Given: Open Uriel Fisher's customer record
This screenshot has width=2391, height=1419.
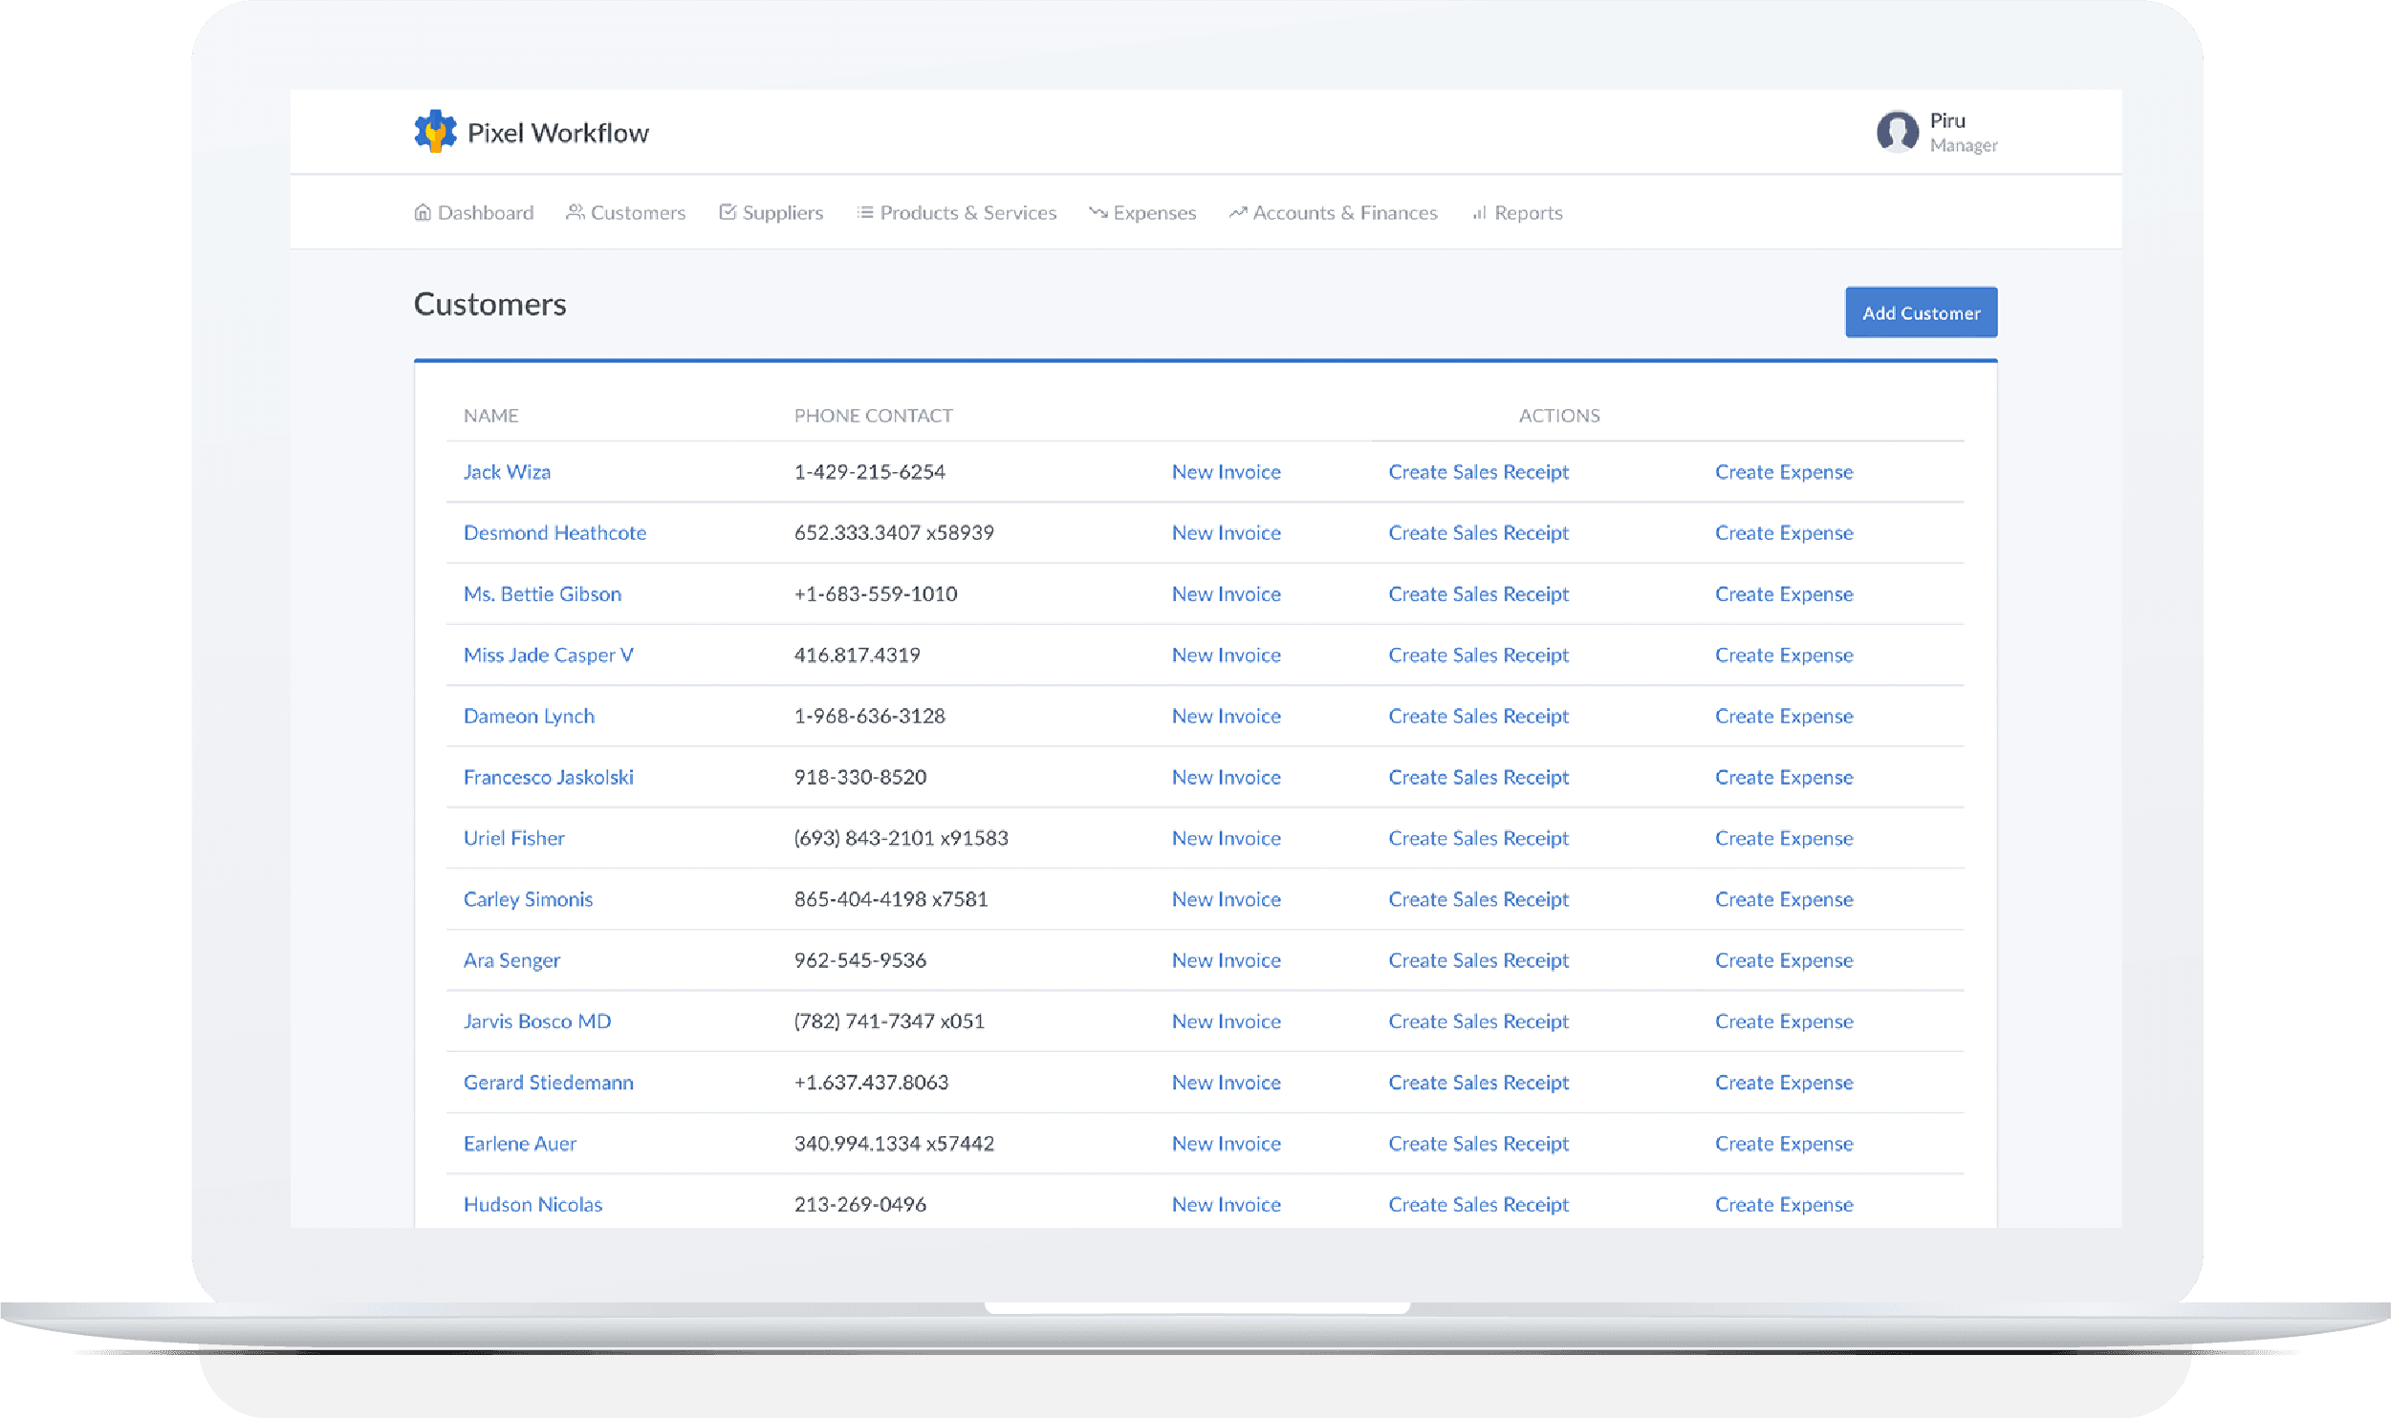Looking at the screenshot, I should coord(513,838).
